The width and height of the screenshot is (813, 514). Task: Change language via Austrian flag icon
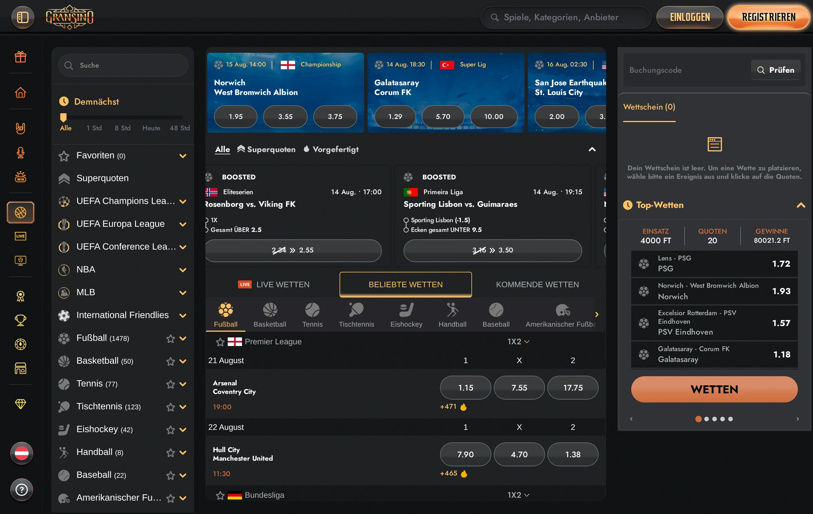coord(22,453)
